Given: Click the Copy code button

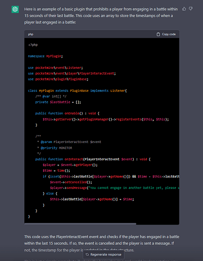Looking at the screenshot, I should (166, 34).
